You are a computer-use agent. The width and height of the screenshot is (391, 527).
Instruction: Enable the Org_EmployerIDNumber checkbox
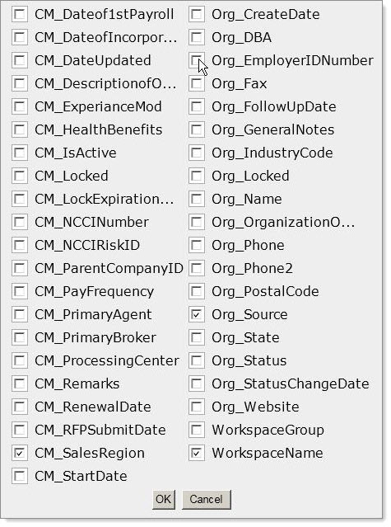pyautogui.click(x=197, y=60)
